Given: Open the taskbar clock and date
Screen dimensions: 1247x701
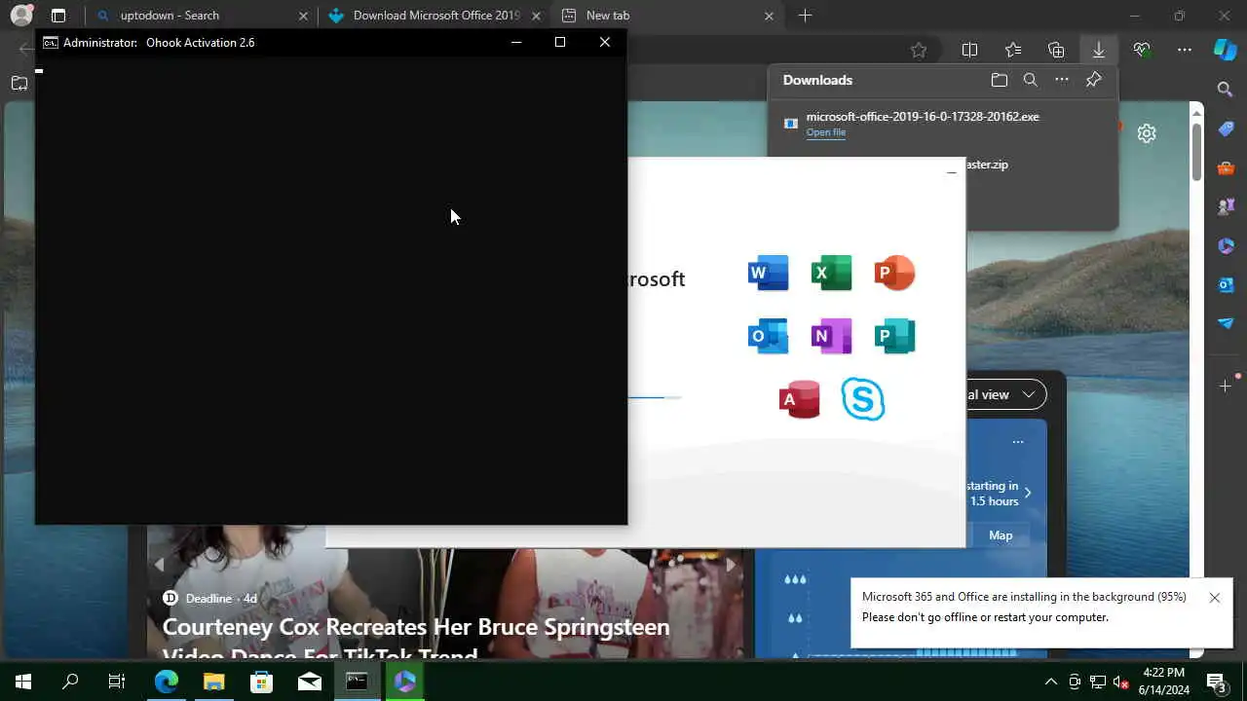Looking at the screenshot, I should tap(1163, 682).
